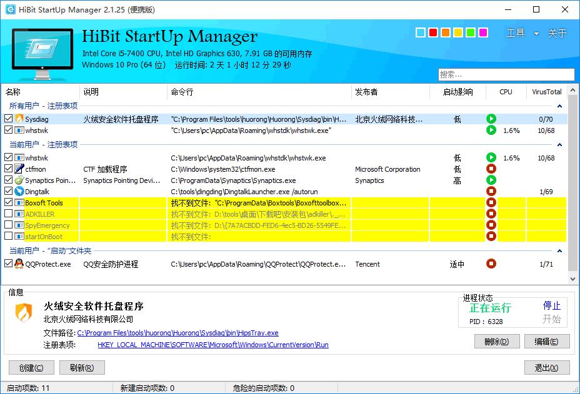The width and height of the screenshot is (580, 394).
Task: Enable the SpyEmergency startup checkbox
Action: pos(9,225)
